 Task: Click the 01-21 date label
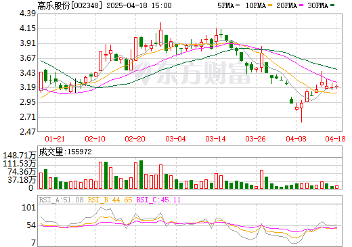(55, 139)
